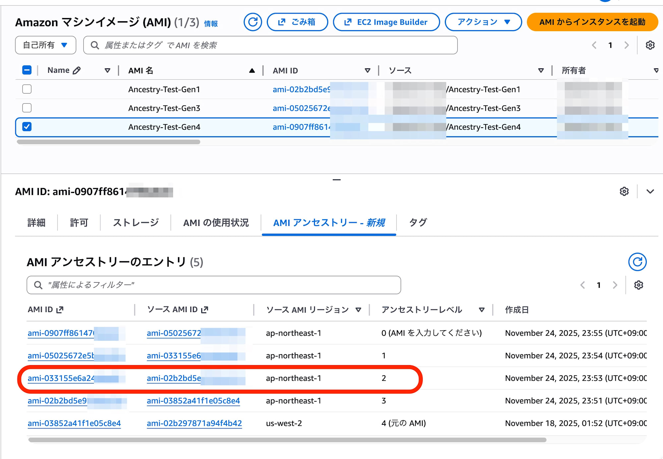This screenshot has width=663, height=459.
Task: Deselect all AMIs via header checkbox
Action: (27, 70)
